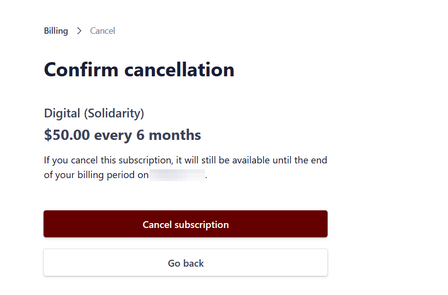Click the number 6 in the price line
Image resolution: width=448 pixels, height=295 pixels.
(x=141, y=135)
